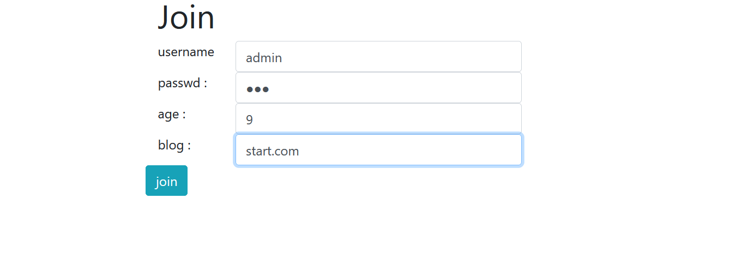The image size is (754, 276).
Task: Click the passwd label text
Action: pyautogui.click(x=183, y=83)
